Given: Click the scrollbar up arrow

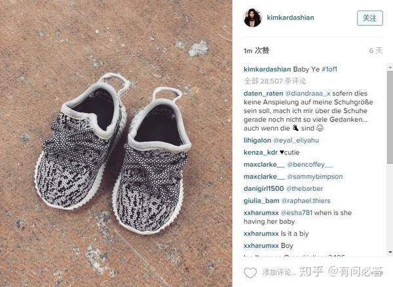Looking at the screenshot, I should click(x=390, y=67).
